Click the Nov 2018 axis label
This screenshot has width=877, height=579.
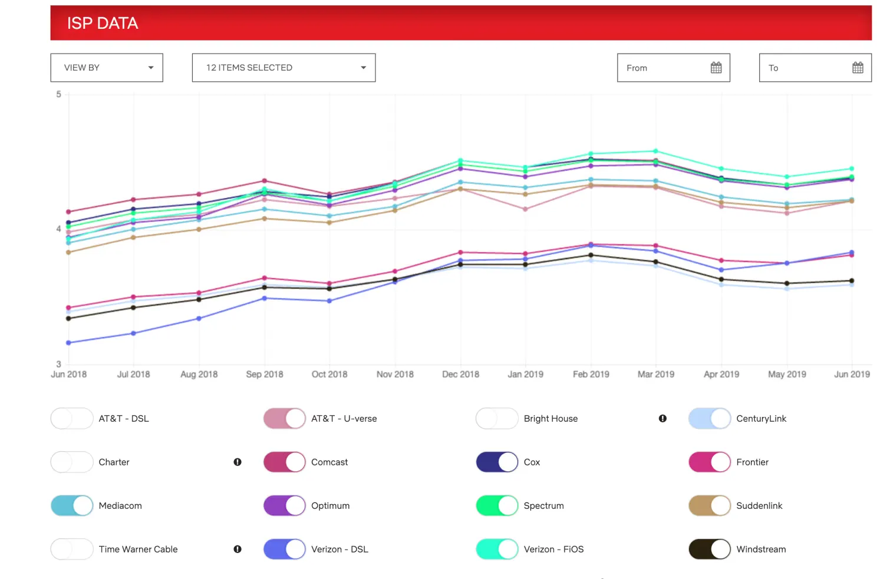pos(395,375)
